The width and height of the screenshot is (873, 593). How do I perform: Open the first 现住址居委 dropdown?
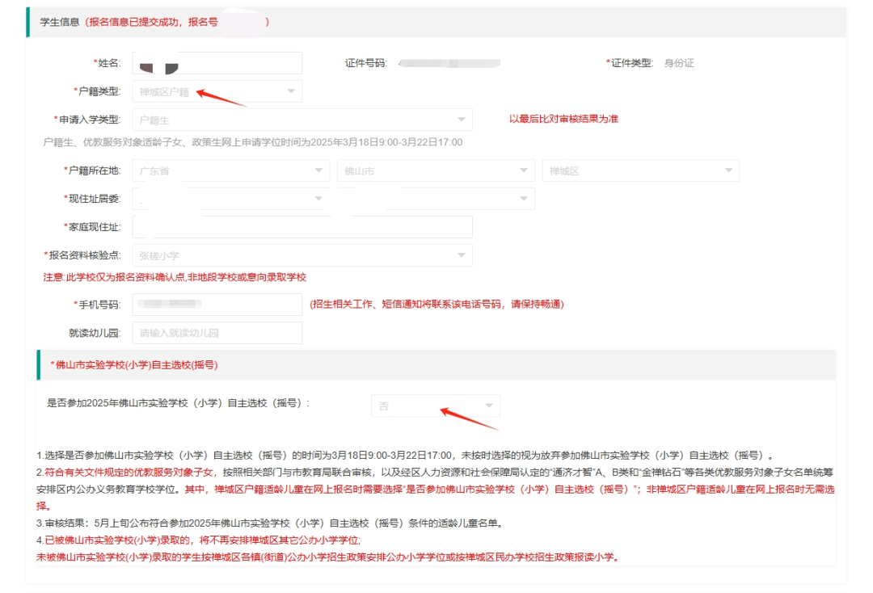pos(230,199)
